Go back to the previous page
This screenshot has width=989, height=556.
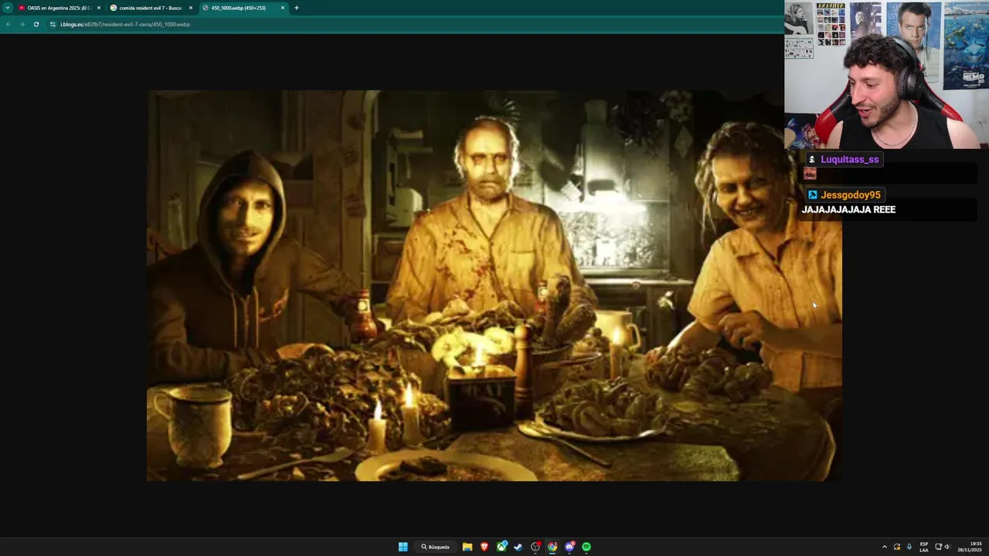point(8,24)
